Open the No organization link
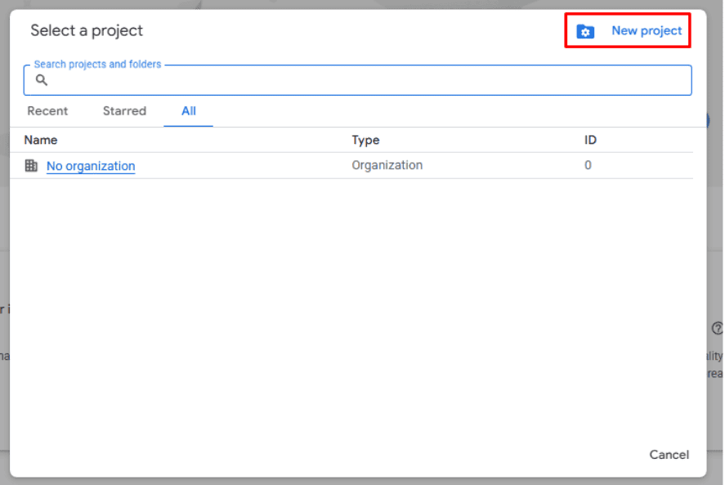 91,166
